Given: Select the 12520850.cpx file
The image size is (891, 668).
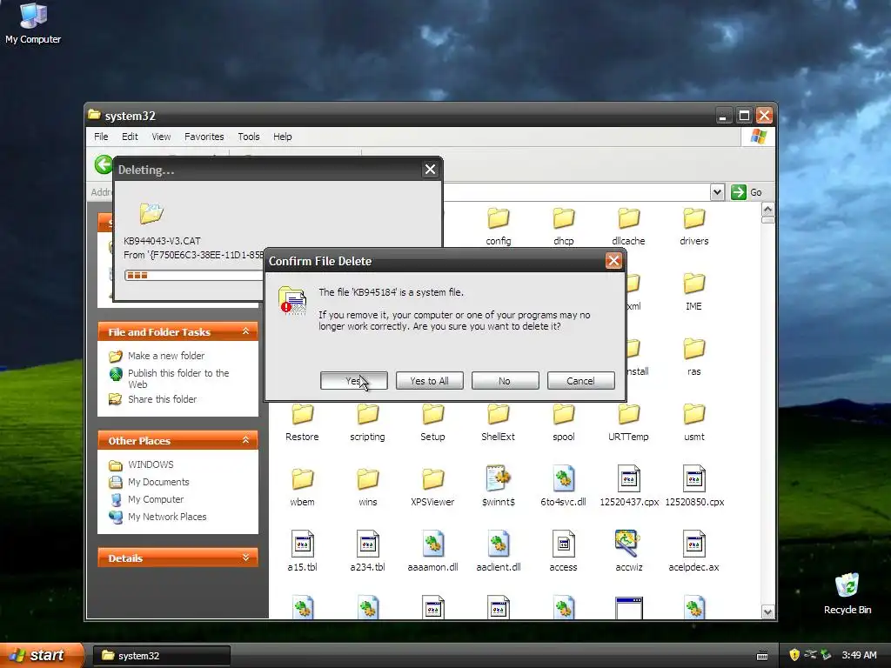Looking at the screenshot, I should tap(694, 485).
